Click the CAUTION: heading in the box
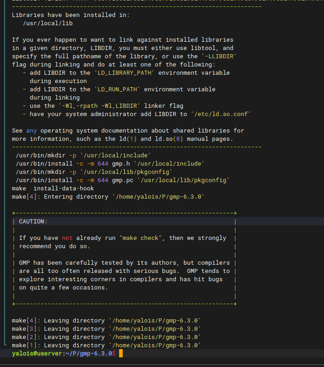The height and width of the screenshot is (367, 324). coord(33,222)
